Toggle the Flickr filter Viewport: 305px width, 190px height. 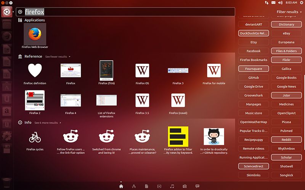click(286, 60)
